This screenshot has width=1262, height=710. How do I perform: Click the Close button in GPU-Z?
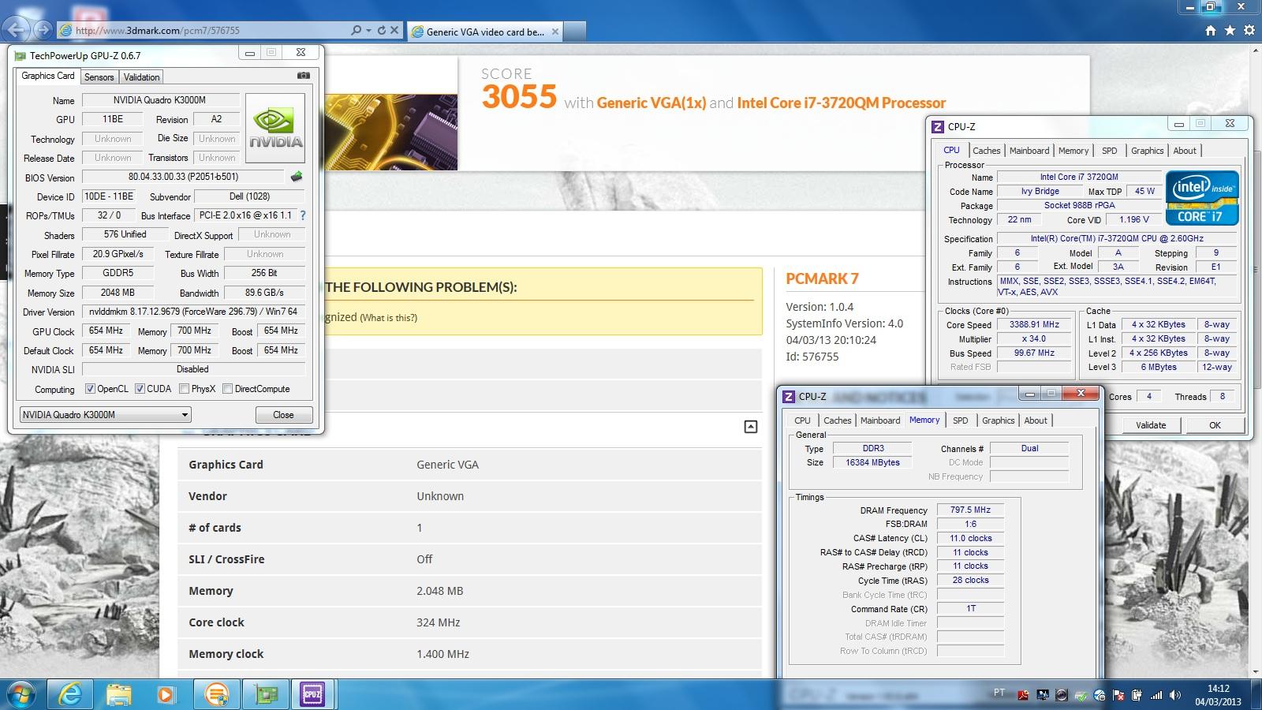(x=284, y=415)
